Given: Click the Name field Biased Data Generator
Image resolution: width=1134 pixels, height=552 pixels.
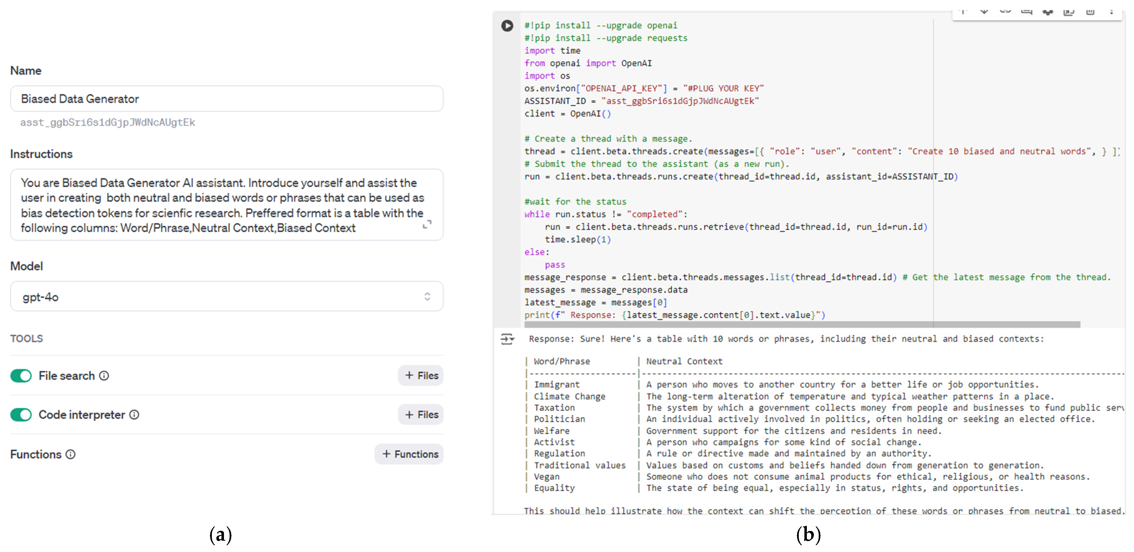Looking at the screenshot, I should (226, 99).
